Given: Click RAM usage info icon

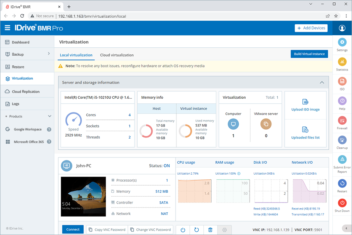Looking at the screenshot, I should pos(239,174).
